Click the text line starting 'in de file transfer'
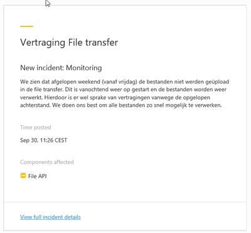The height and width of the screenshot is (233, 251). [x=123, y=89]
